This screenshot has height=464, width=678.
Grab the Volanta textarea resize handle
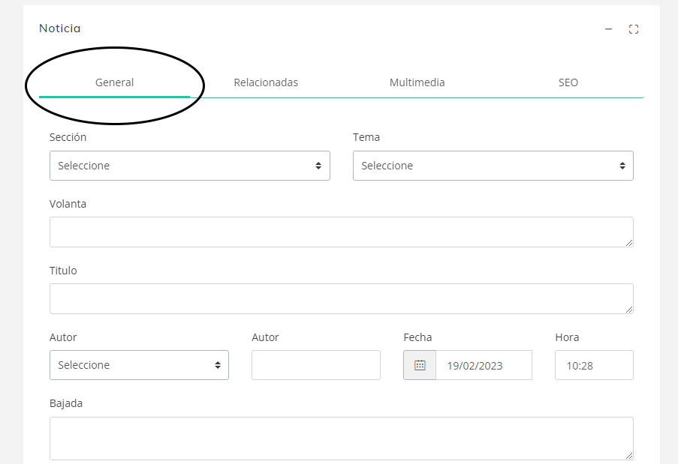[629, 243]
